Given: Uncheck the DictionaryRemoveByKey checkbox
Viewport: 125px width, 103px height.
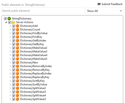Looking at the screenshot, I should tap(13, 70).
